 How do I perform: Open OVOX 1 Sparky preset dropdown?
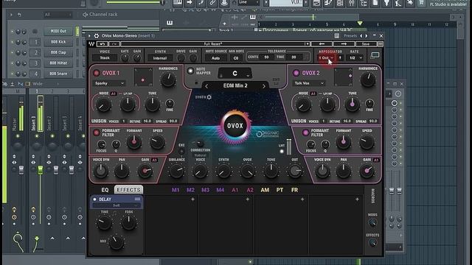pos(109,83)
